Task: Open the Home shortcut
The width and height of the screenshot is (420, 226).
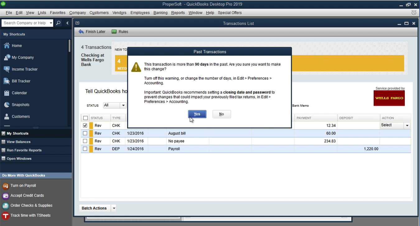Action: [17, 45]
